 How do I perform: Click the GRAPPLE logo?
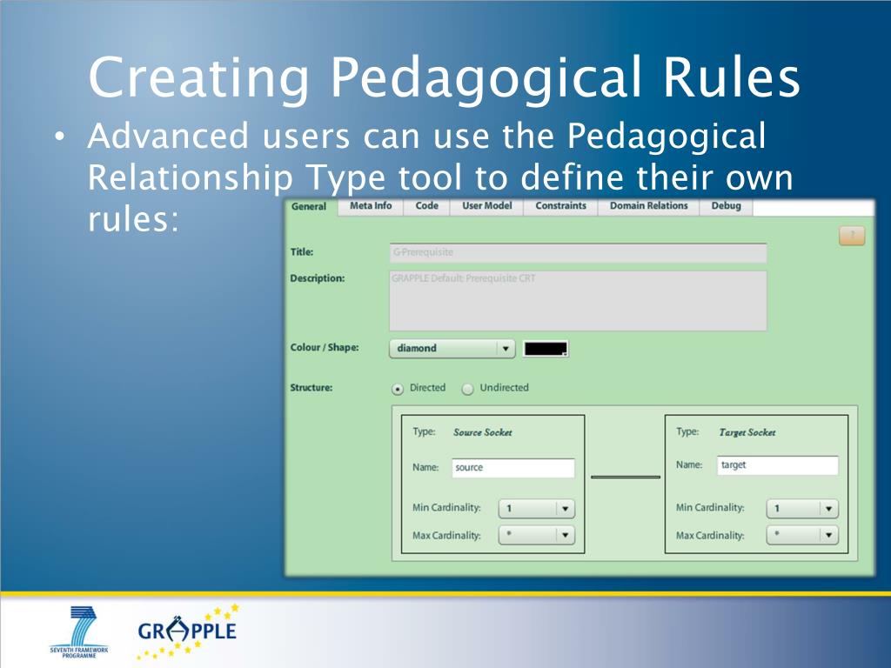[x=188, y=631]
